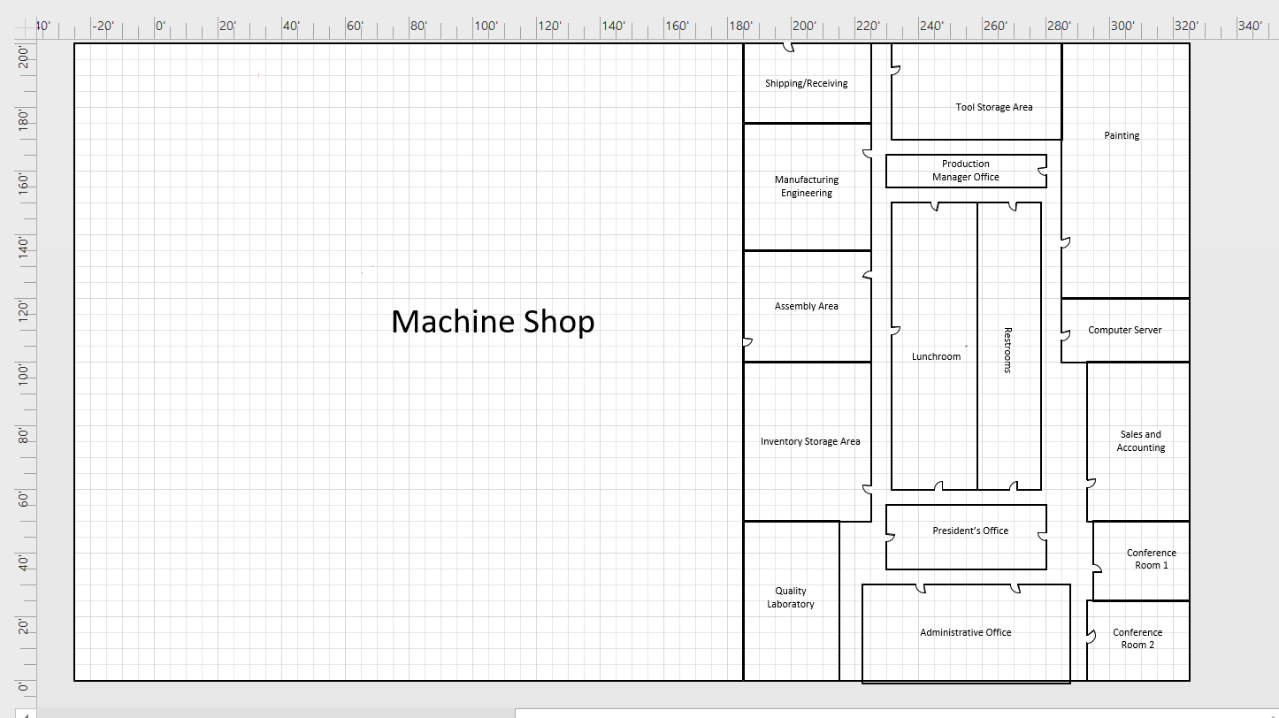The height and width of the screenshot is (718, 1279).
Task: Click the 100' mark on the horizontal ruler
Action: point(486,26)
